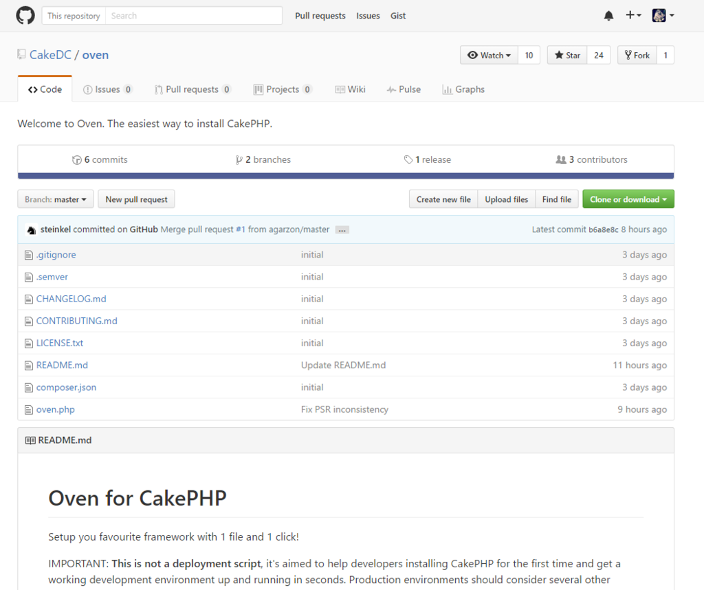This screenshot has width=704, height=590.
Task: View the 10 watchers count
Action: (x=529, y=55)
